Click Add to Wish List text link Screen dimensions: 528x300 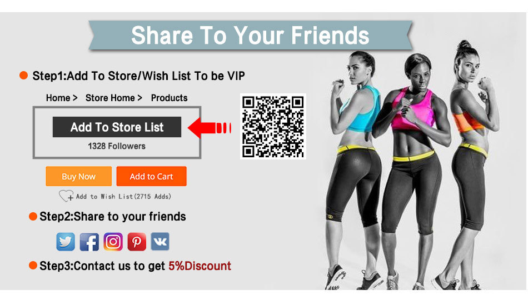click(123, 196)
